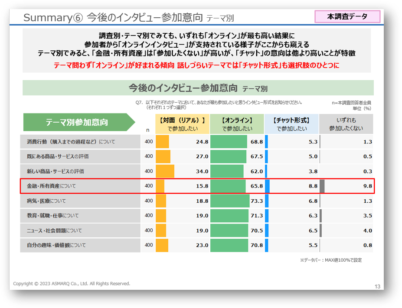Image resolution: width=402 pixels, height=308 pixels.
Task: Select the "【オンライン】" column header
Action: [x=237, y=124]
